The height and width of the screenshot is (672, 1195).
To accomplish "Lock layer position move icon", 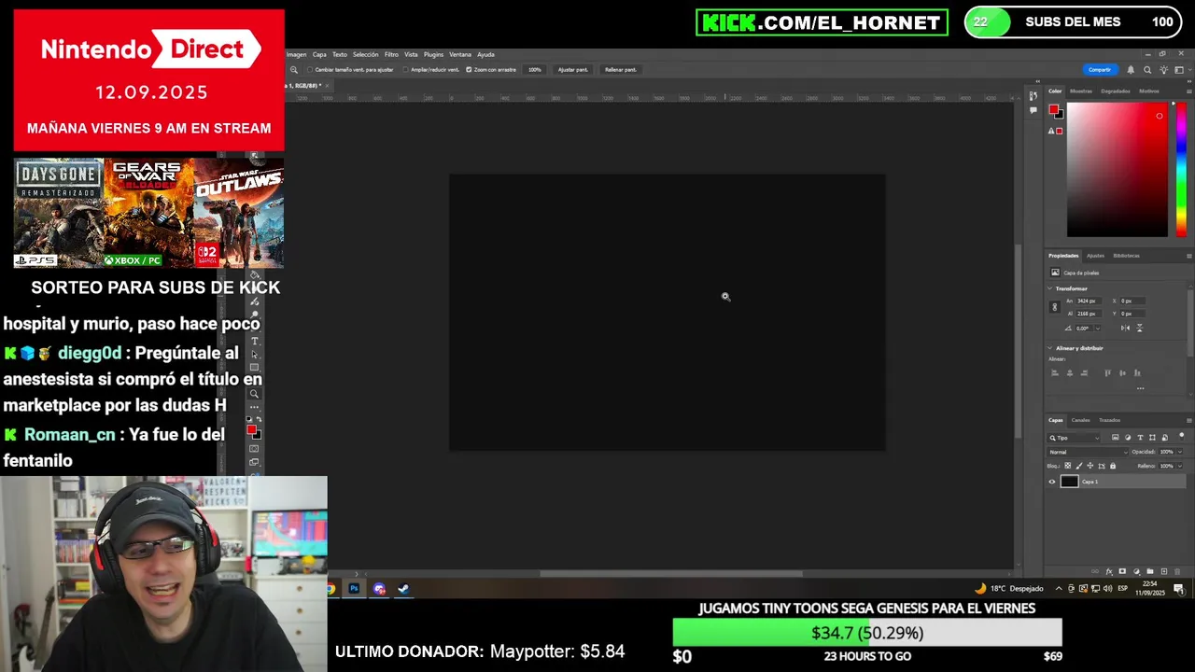I will (x=1090, y=466).
